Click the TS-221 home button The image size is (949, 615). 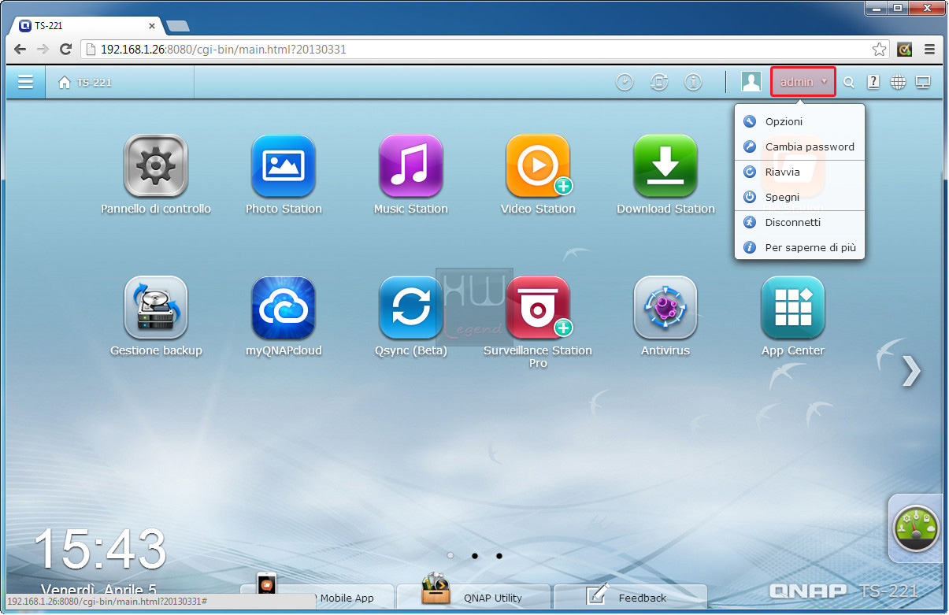pos(85,82)
